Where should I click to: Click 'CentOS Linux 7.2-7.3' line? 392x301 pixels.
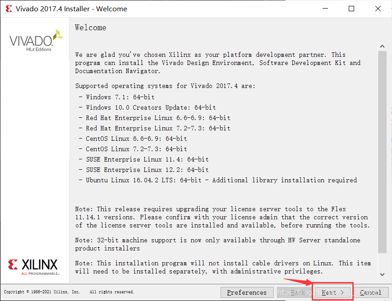[133, 149]
